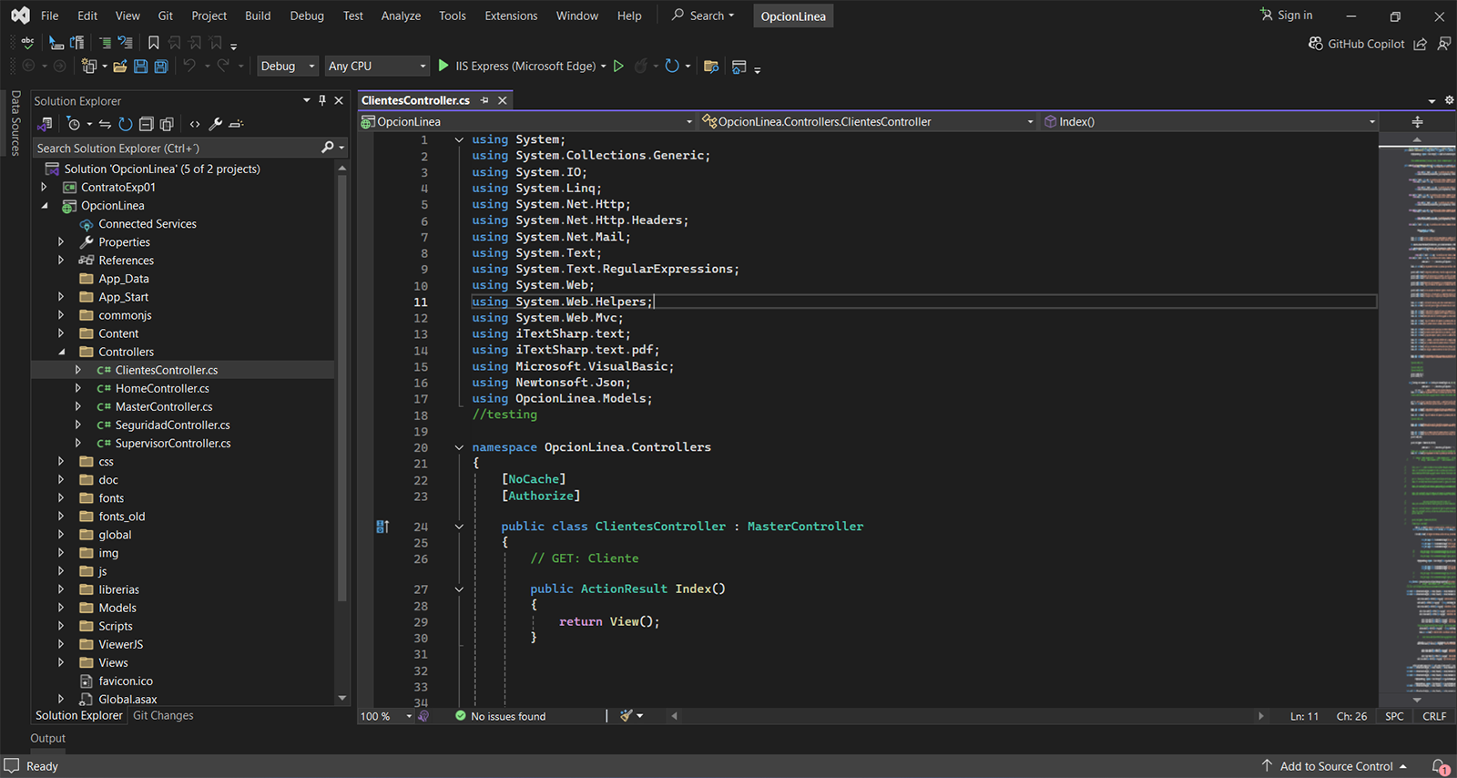
Task: Toggle CRLF line ending indicator
Action: pyautogui.click(x=1434, y=716)
